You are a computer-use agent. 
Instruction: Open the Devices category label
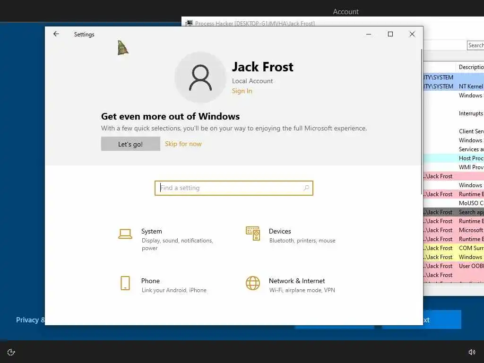tap(280, 231)
